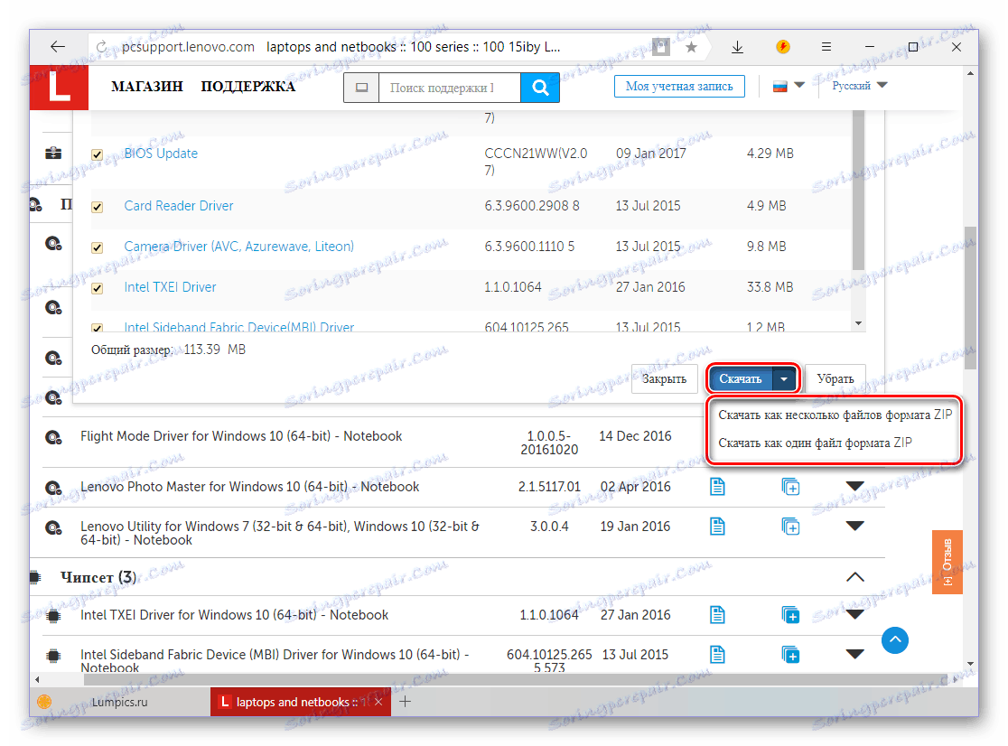Expand Lenovo Utility row details
The width and height of the screenshot is (1008, 746).
tap(854, 527)
